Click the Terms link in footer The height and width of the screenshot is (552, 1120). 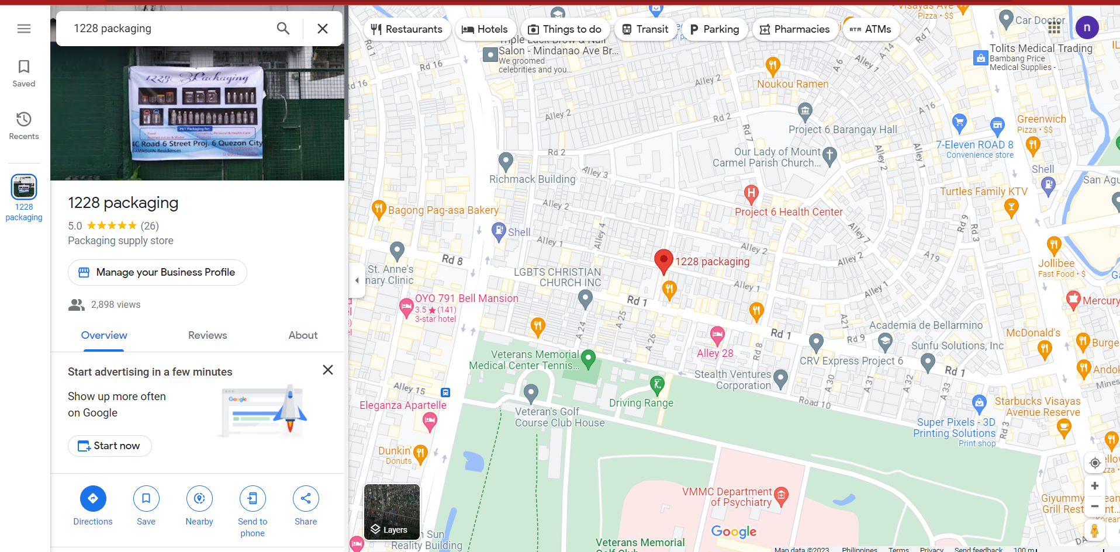pyautogui.click(x=898, y=549)
